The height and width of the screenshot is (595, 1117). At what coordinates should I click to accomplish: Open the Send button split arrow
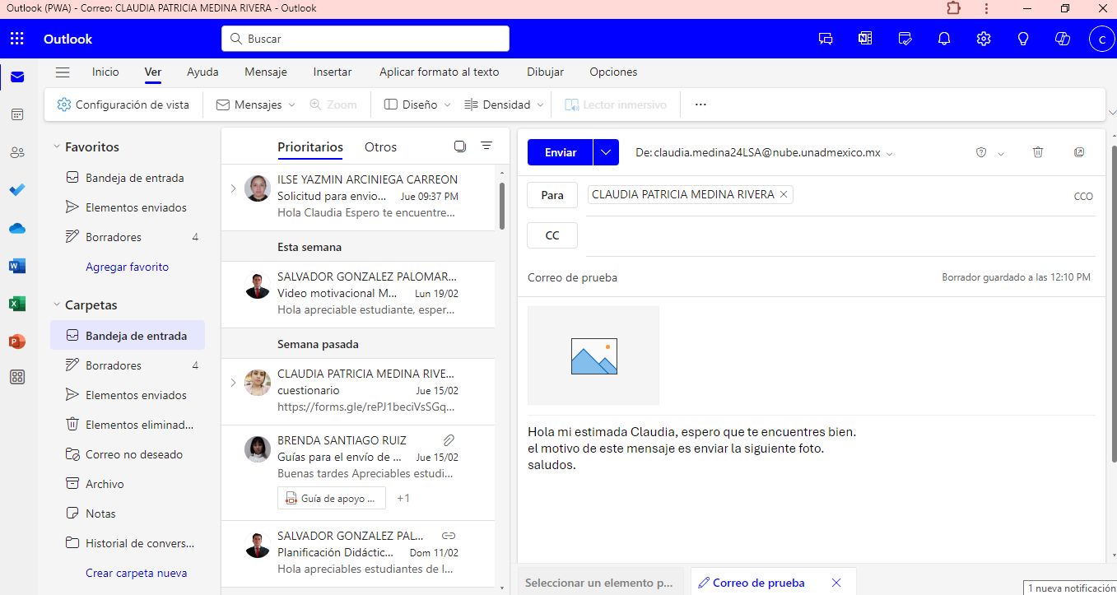click(605, 151)
